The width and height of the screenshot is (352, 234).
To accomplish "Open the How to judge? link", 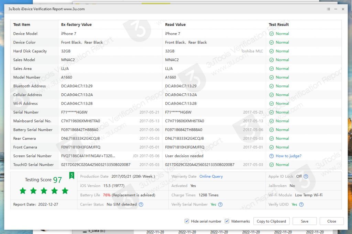I will pyautogui.click(x=288, y=156).
